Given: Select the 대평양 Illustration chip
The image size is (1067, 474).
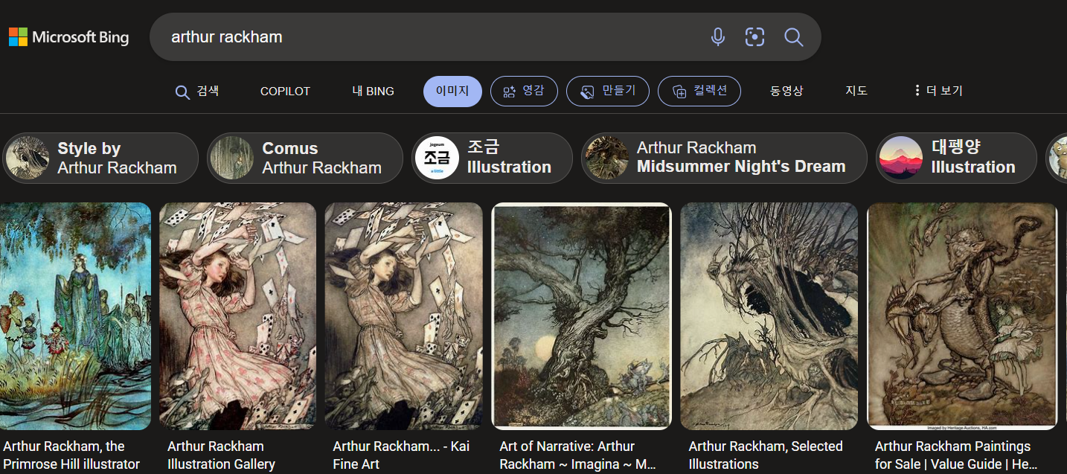Looking at the screenshot, I should click(956, 158).
